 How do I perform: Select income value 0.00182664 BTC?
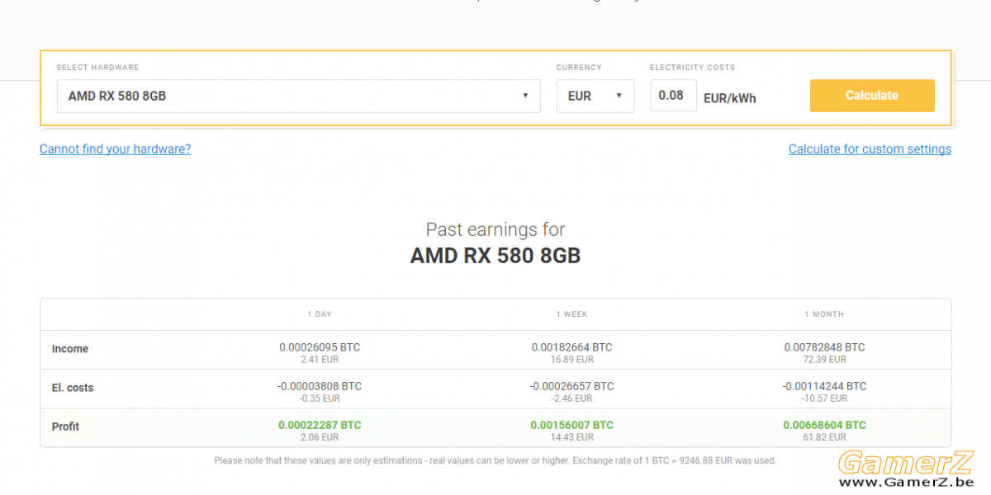[x=571, y=347]
